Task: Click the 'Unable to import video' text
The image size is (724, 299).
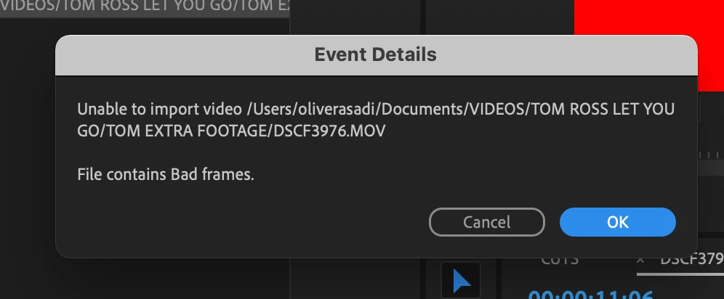Action: [x=159, y=109]
